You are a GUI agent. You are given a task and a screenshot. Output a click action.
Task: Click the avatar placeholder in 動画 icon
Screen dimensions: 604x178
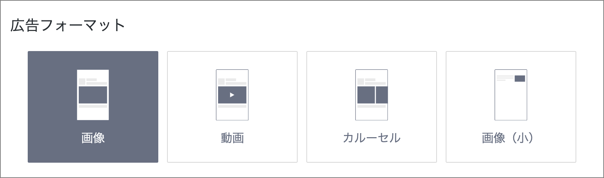click(x=221, y=81)
